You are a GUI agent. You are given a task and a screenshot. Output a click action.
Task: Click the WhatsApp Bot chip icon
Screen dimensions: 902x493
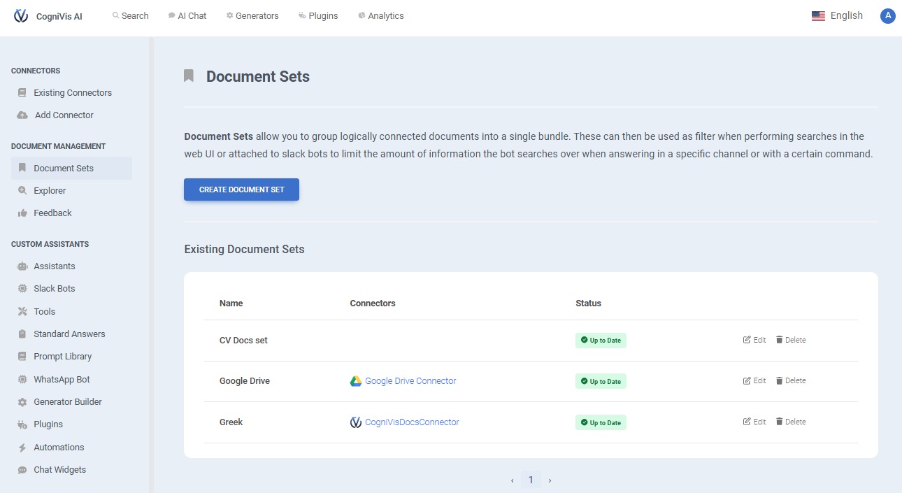click(x=22, y=379)
